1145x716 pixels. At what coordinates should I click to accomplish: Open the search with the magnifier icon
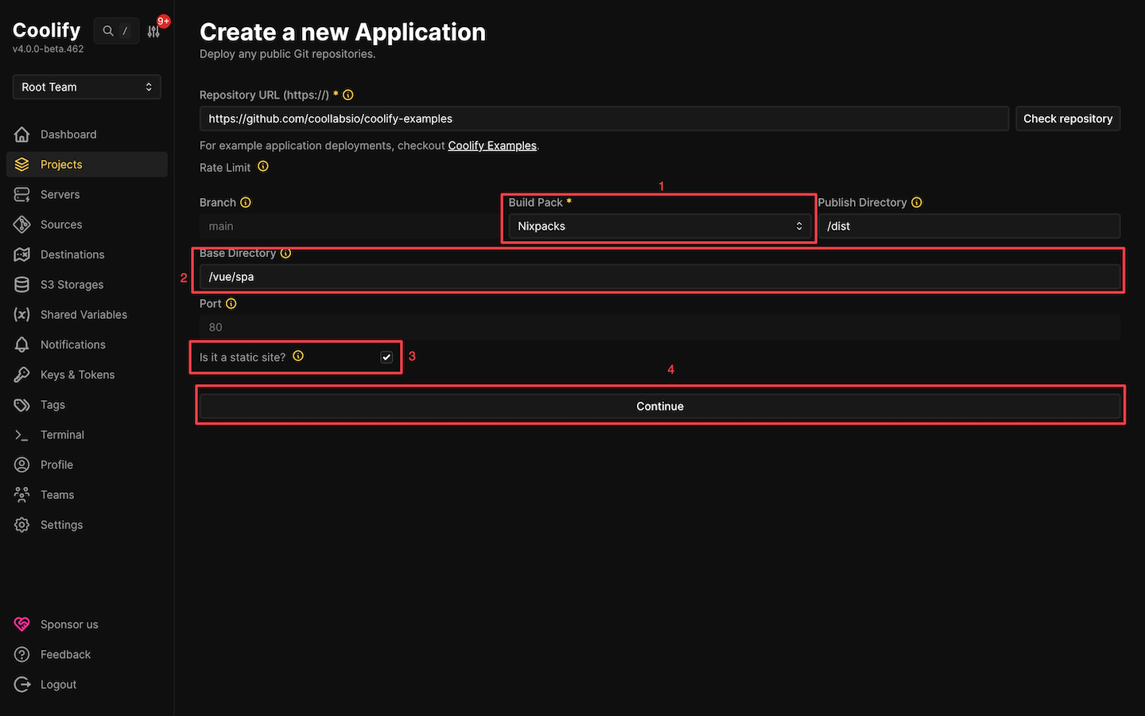[107, 30]
